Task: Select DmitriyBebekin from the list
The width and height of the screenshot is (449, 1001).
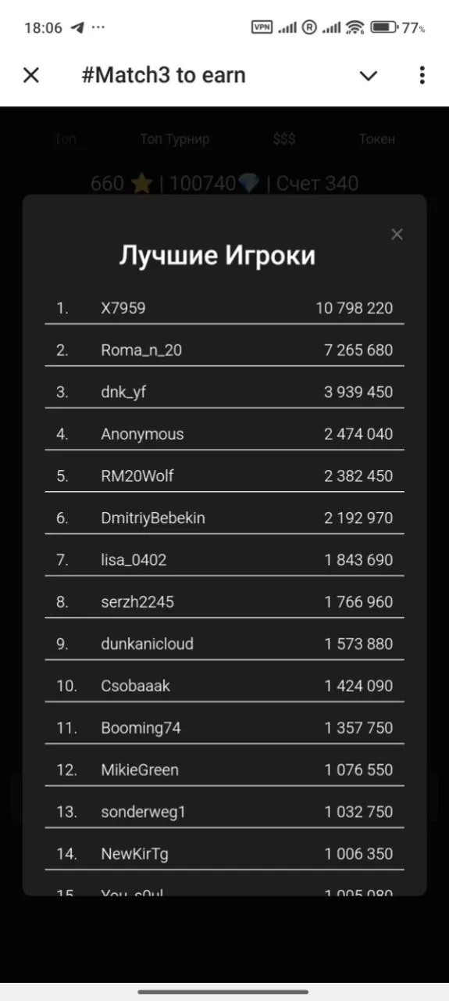Action: [224, 518]
